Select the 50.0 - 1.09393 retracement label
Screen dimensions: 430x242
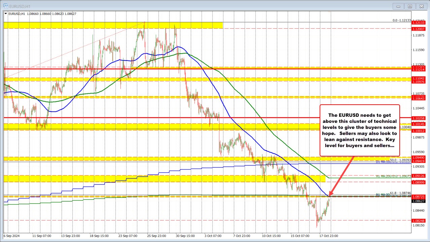tap(400, 160)
